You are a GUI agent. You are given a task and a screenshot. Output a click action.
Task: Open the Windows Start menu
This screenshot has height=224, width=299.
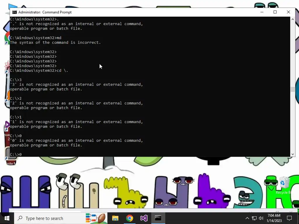tap(7, 218)
